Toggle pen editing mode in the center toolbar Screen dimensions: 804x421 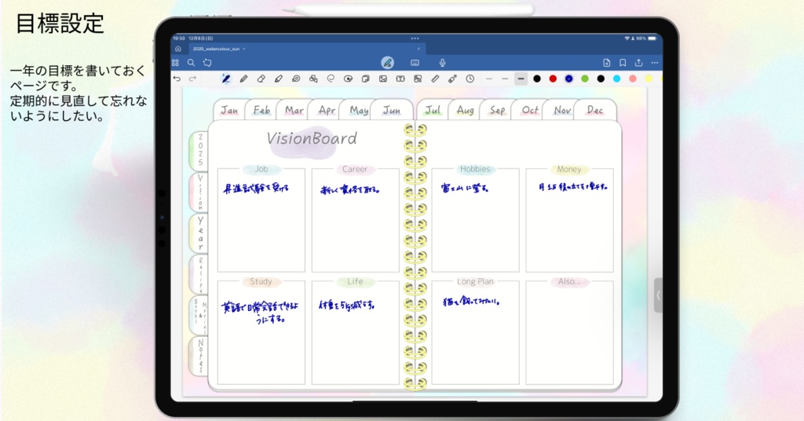(x=388, y=63)
